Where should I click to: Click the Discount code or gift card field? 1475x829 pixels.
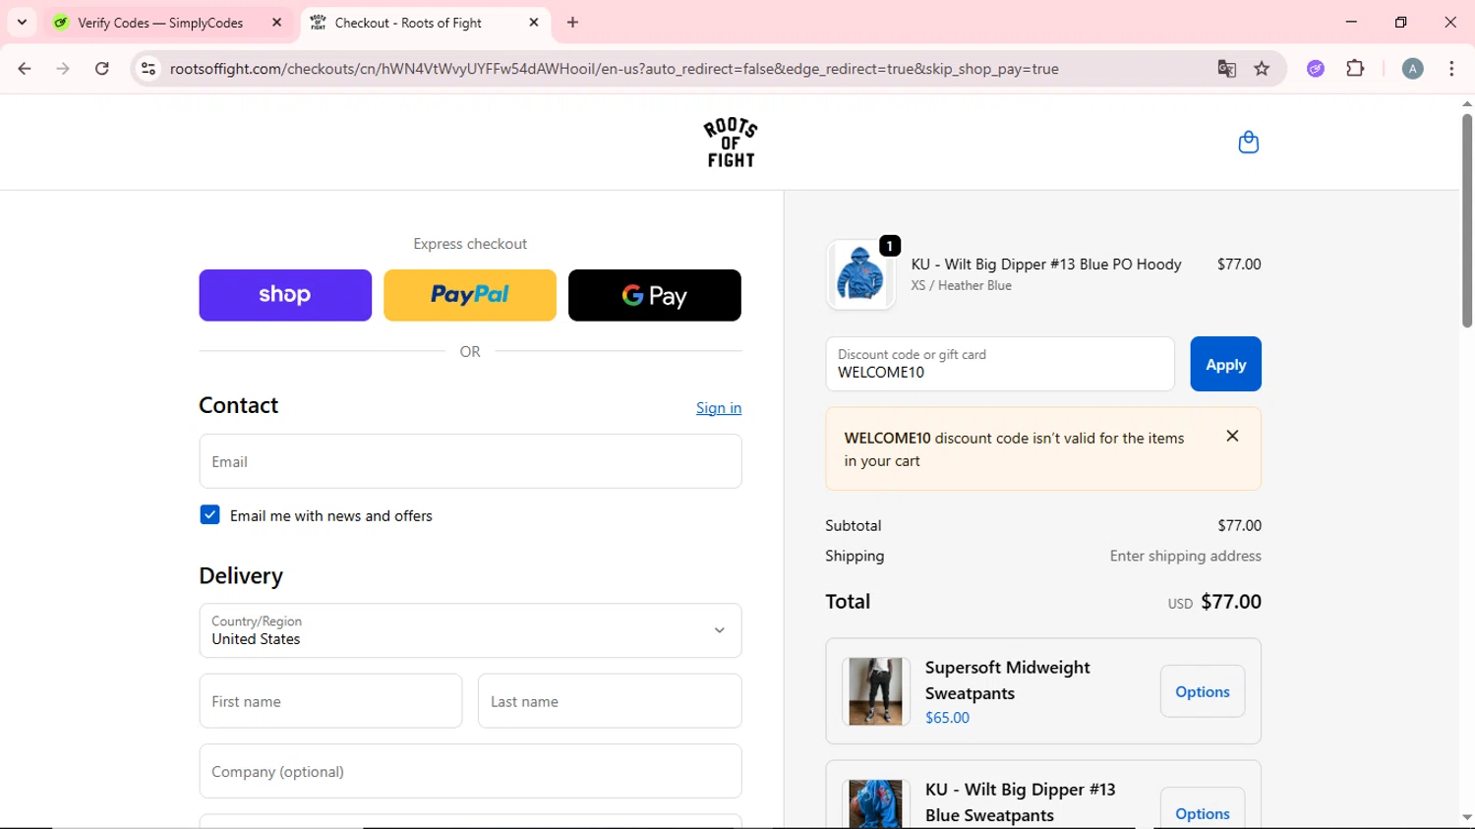click(x=1000, y=364)
